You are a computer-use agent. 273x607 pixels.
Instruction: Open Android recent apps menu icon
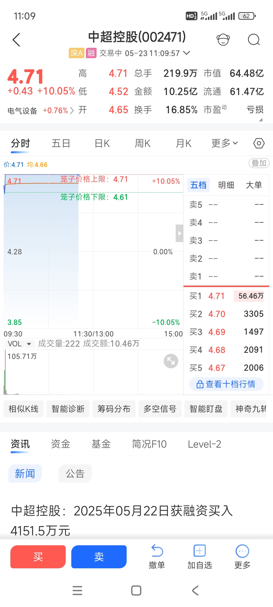coord(77,591)
